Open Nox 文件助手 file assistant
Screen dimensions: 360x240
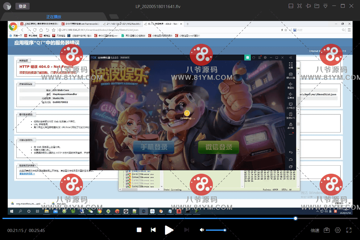[x=291, y=106]
